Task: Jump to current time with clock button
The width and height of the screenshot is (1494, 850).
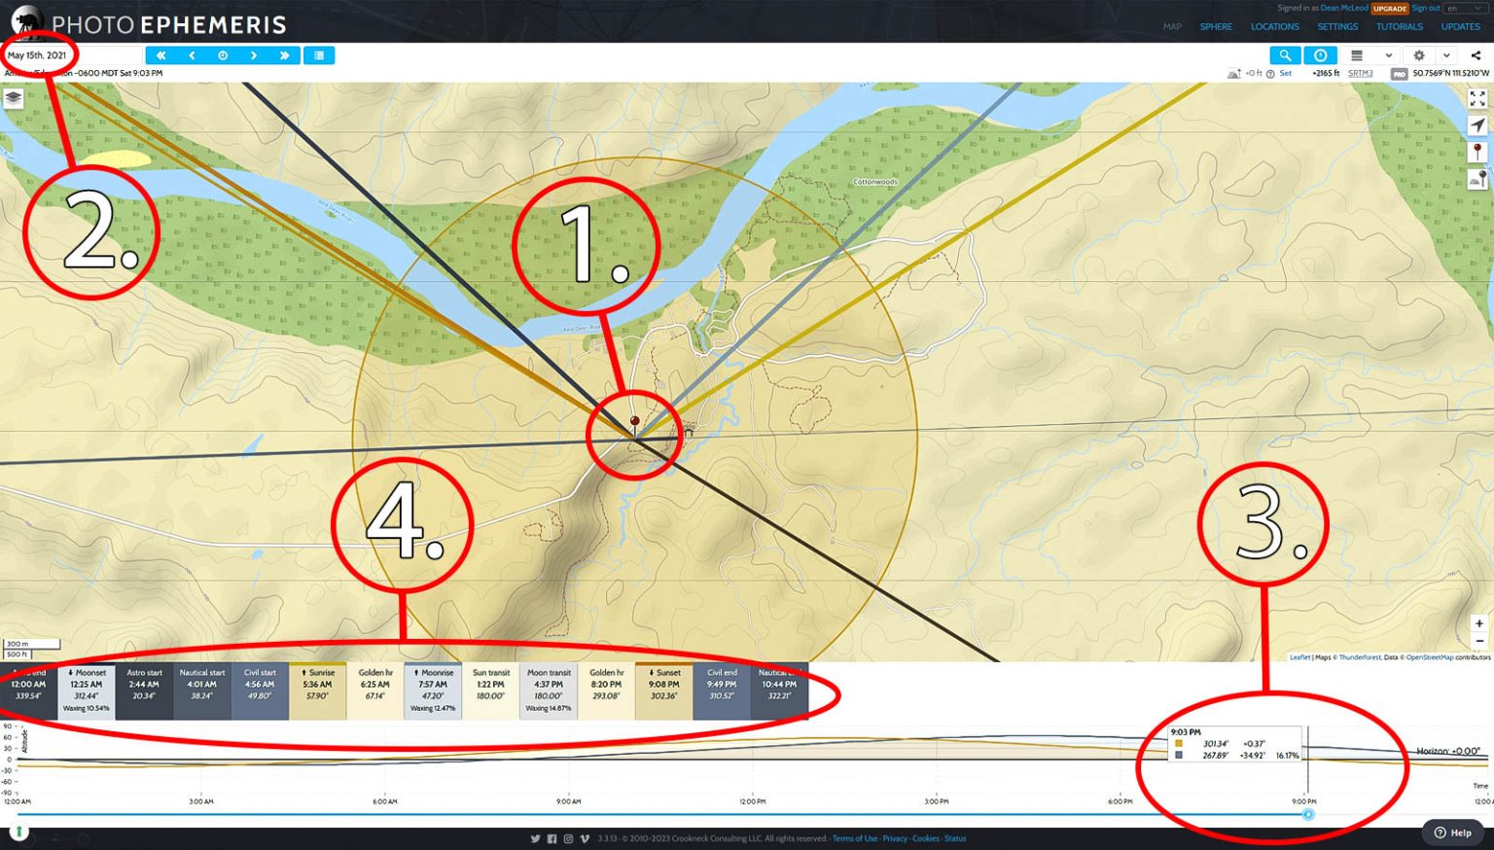Action: coord(223,55)
